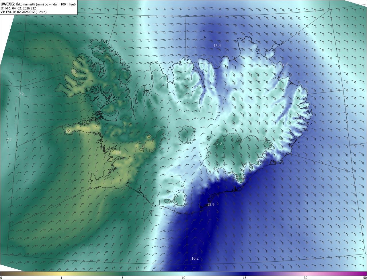Click the 7.7 value over the western sea
Viewport: 367px width, 280px height.
9,139
